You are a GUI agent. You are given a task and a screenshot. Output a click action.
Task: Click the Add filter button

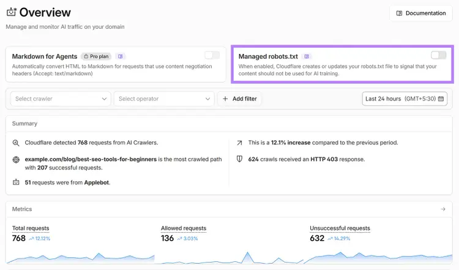239,99
